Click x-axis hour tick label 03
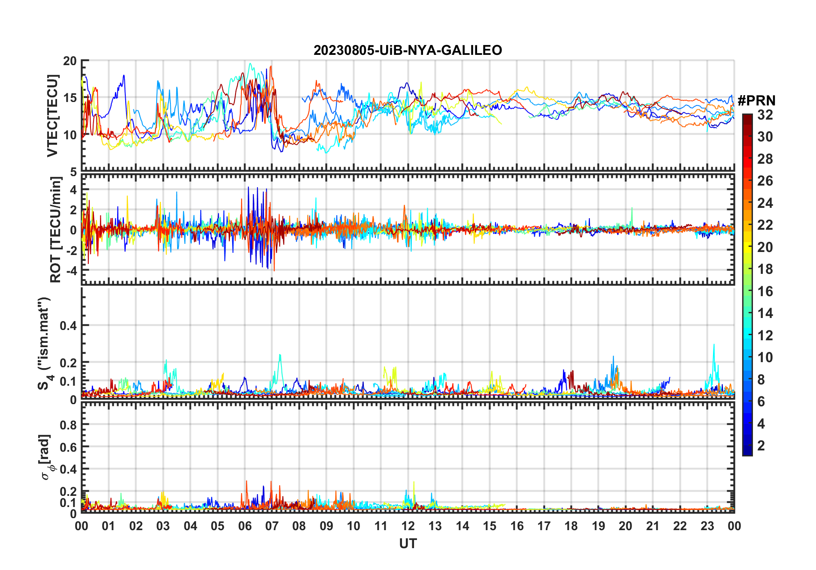Viewport: 816px width, 570px height. (x=163, y=526)
